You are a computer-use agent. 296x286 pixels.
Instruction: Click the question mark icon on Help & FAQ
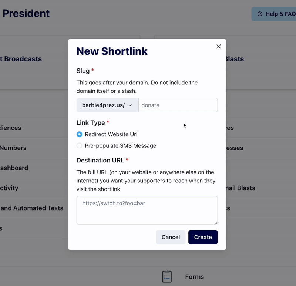(260, 14)
